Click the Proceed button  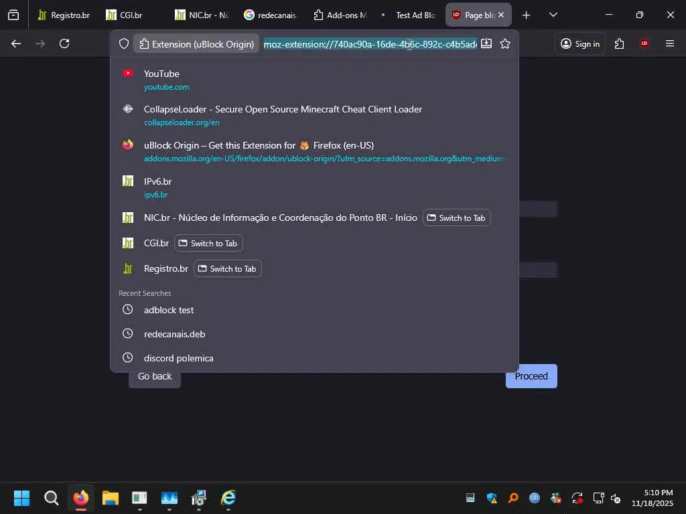point(531,376)
